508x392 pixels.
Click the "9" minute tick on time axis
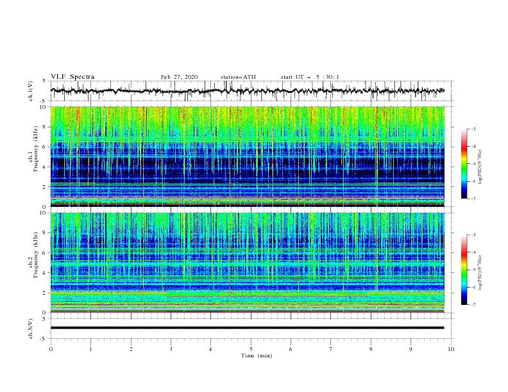(x=411, y=349)
